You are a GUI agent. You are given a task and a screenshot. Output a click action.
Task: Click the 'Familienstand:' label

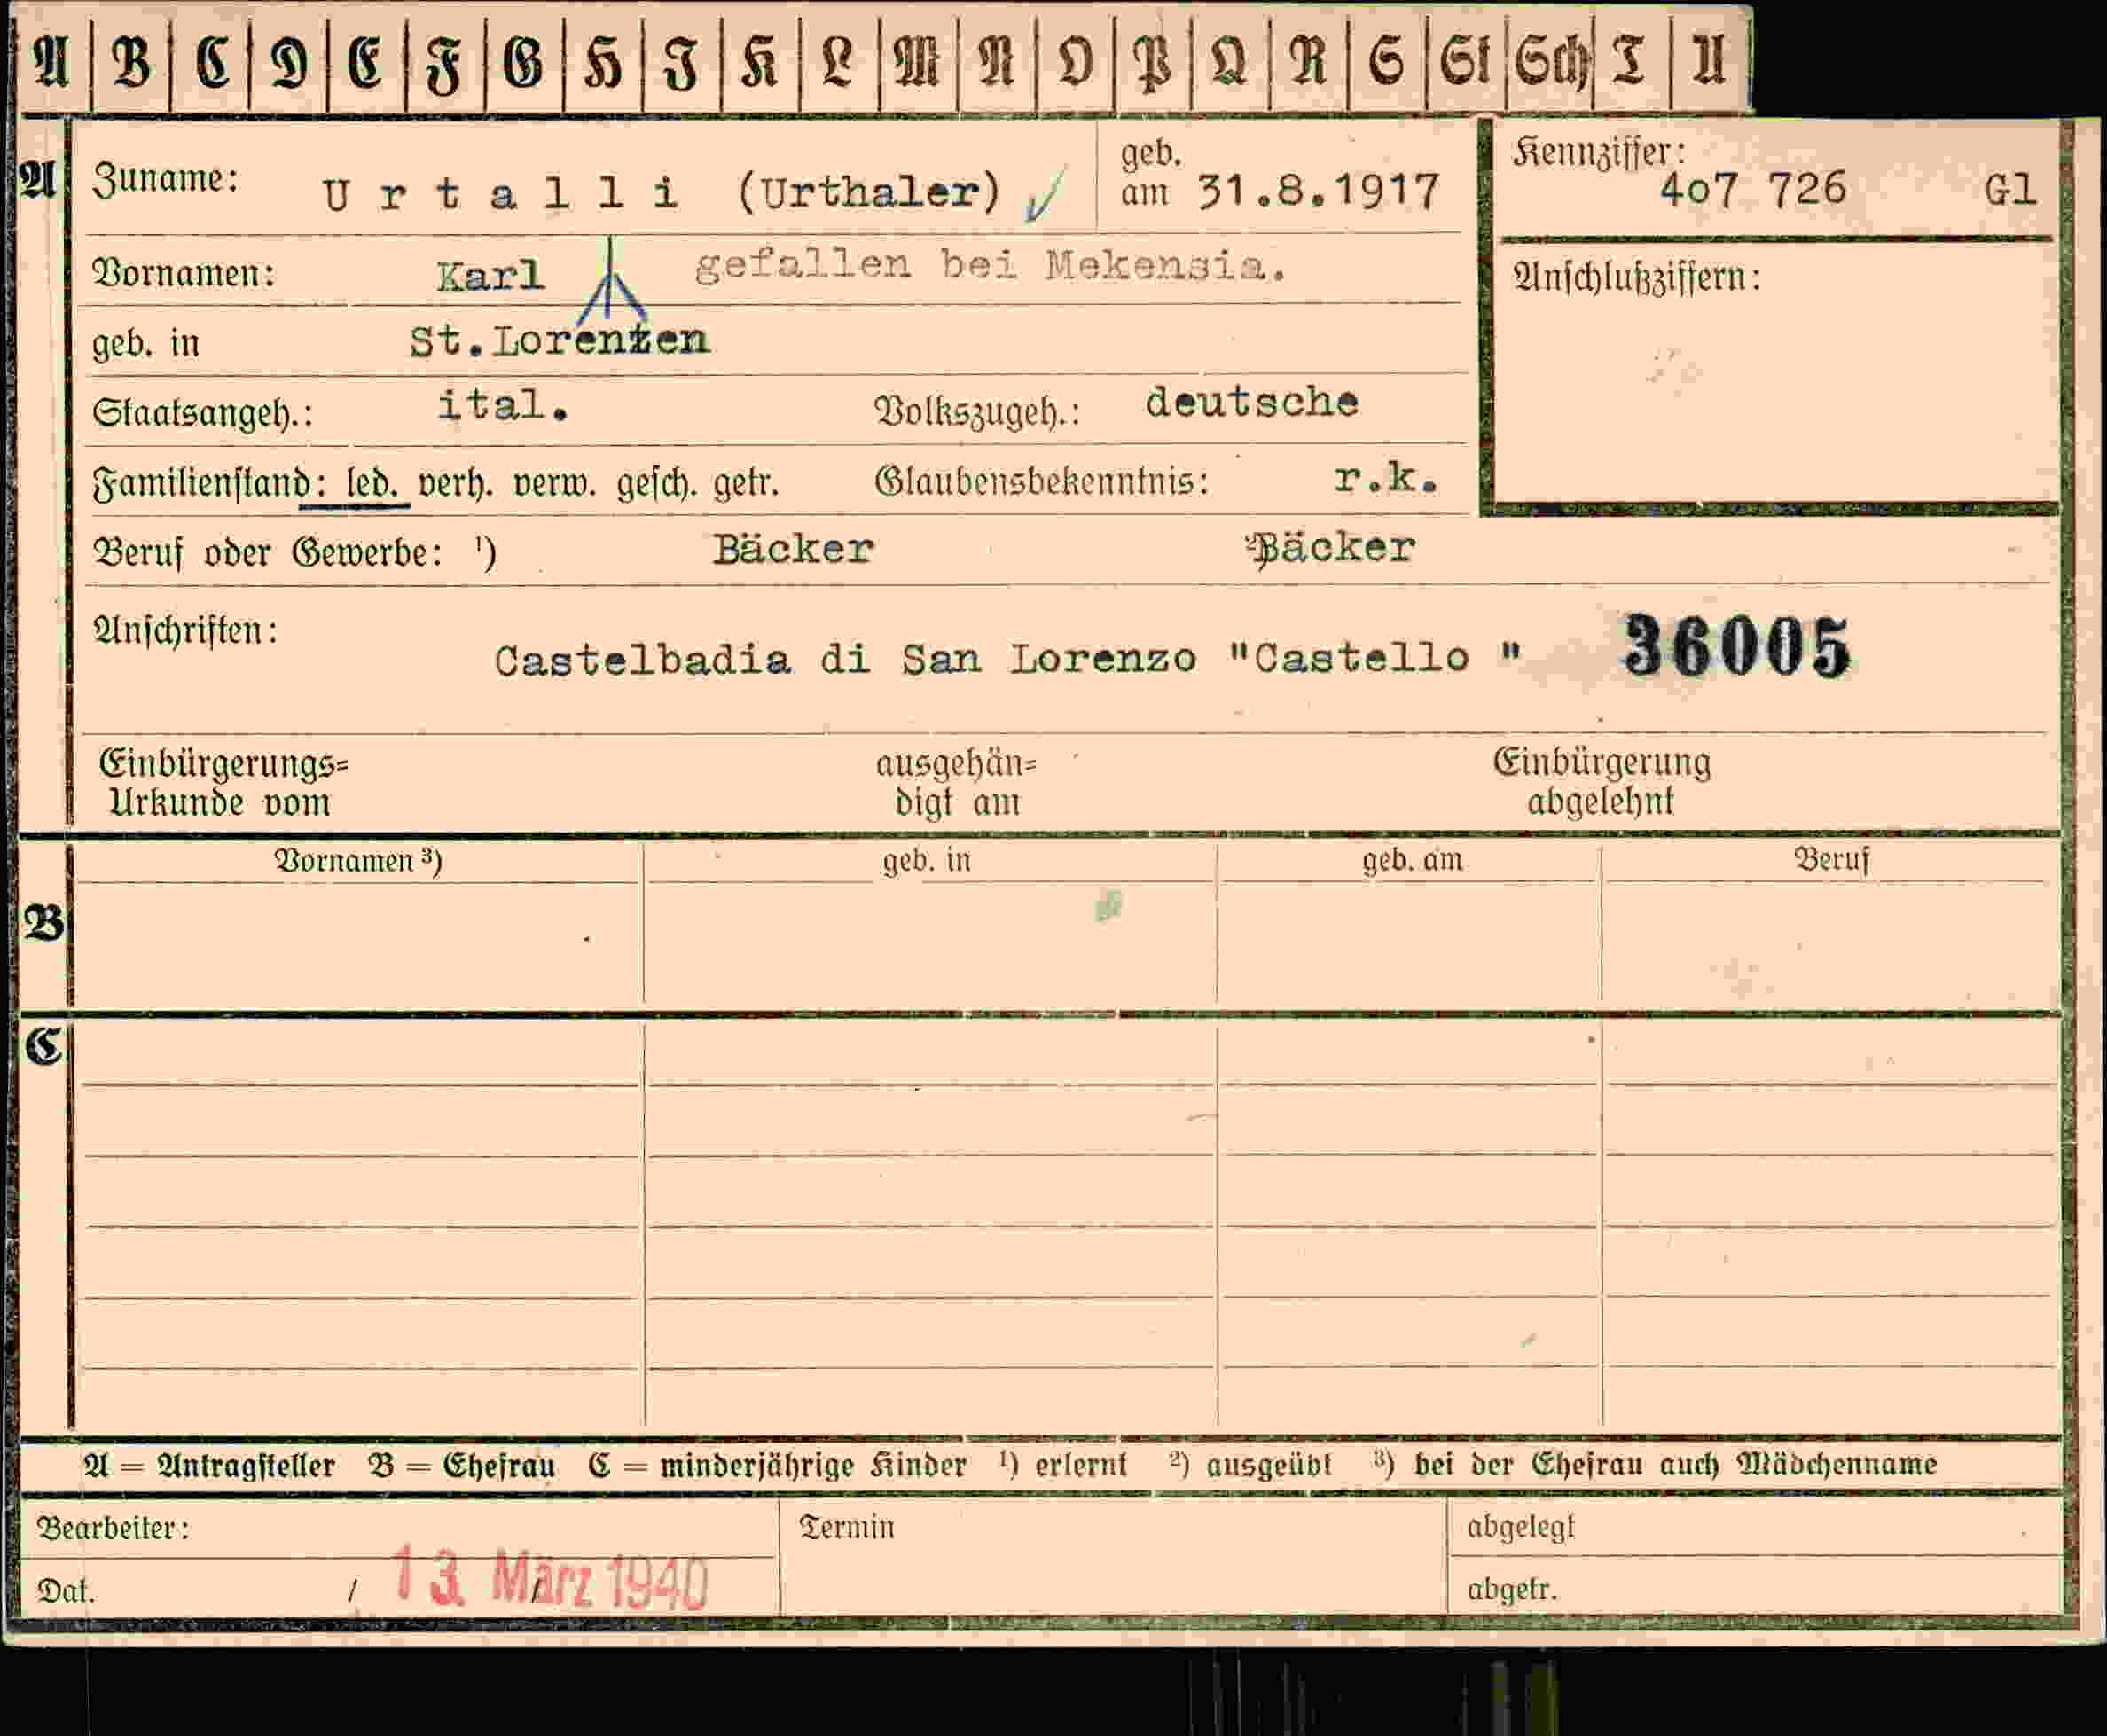(210, 485)
